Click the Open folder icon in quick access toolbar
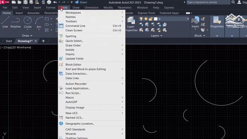 pyautogui.click(x=19, y=2)
